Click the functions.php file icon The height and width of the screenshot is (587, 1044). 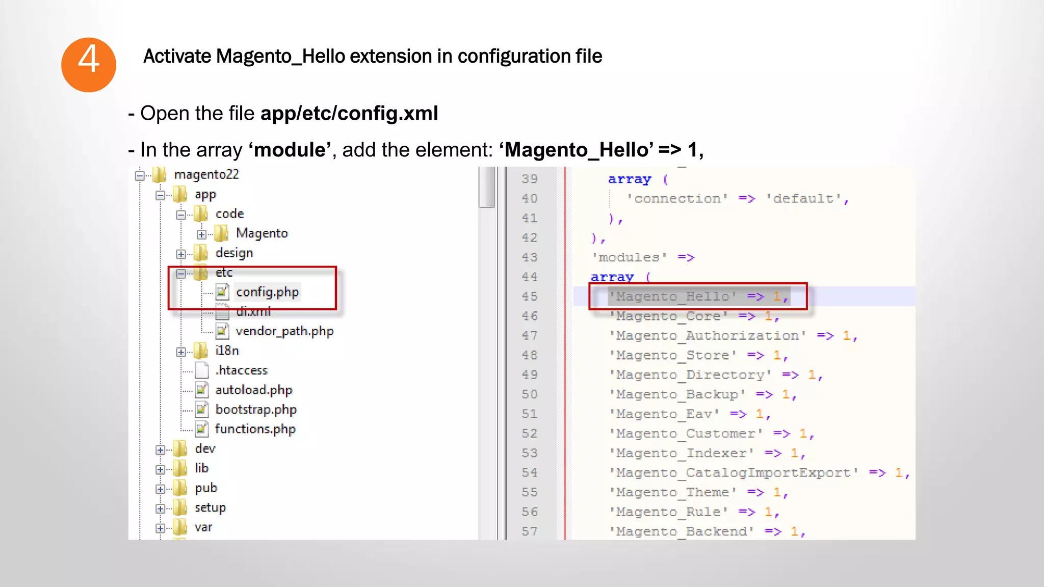click(202, 429)
